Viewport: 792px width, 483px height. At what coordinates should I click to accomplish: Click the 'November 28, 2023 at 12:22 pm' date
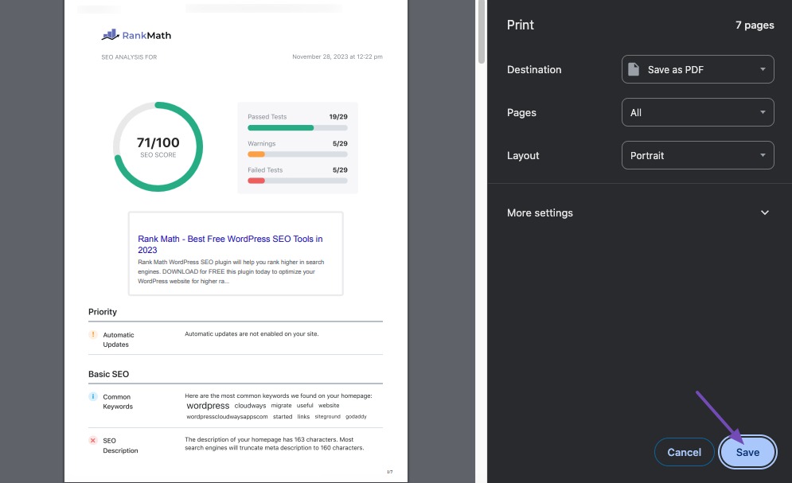(337, 56)
